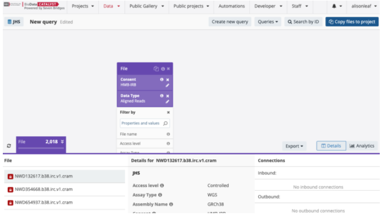This screenshot has width=382, height=216.
Task: Open the Staff dropdown menu
Action: [300, 6]
